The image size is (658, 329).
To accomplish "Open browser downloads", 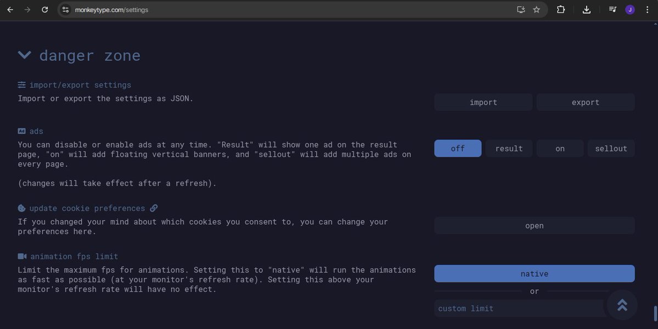I will pos(587,10).
